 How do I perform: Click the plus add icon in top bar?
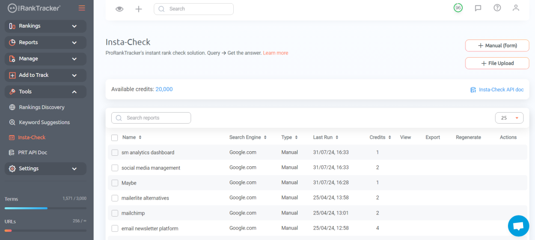click(x=139, y=9)
